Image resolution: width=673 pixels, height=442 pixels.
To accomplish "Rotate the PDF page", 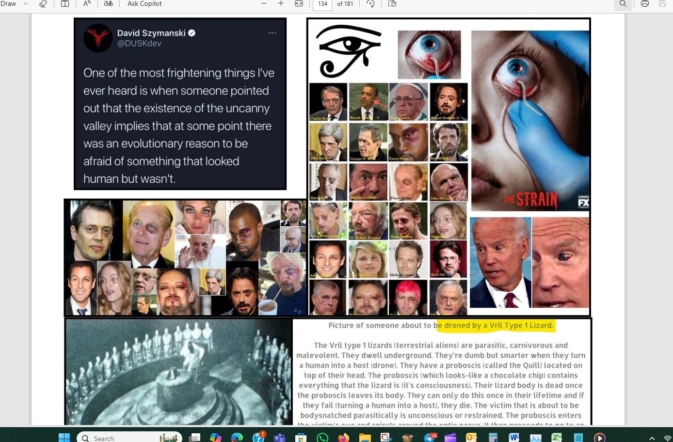I will (x=370, y=4).
